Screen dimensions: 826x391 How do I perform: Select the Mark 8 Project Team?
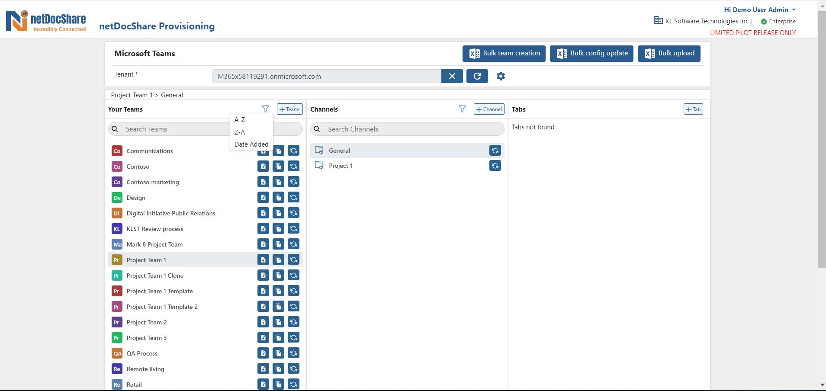[x=154, y=244]
